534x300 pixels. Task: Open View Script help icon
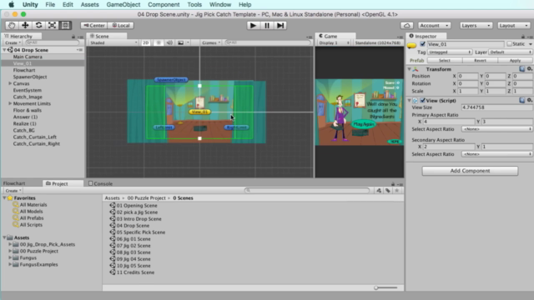(522, 100)
